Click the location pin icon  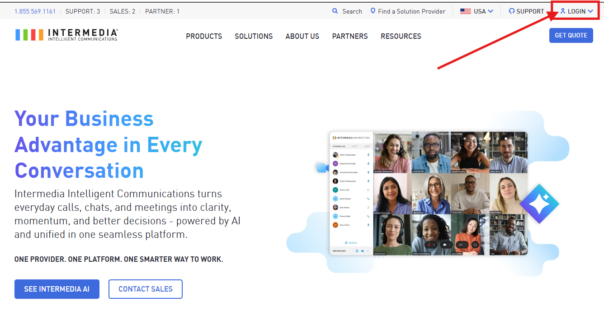(373, 11)
